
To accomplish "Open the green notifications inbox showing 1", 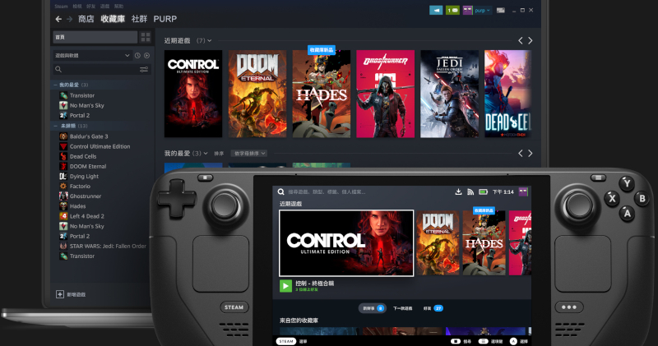I will (x=452, y=10).
